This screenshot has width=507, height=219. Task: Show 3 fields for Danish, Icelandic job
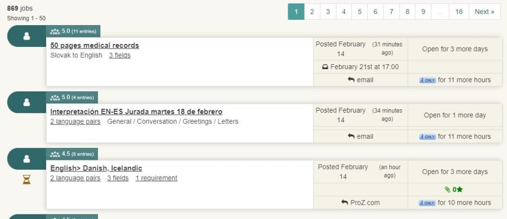[118, 178]
